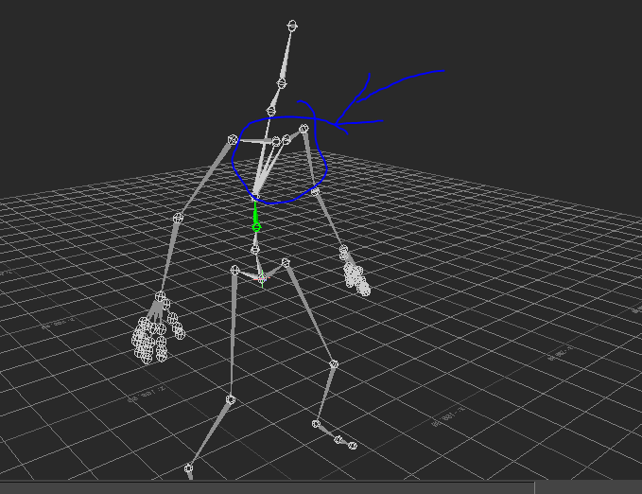Select the wrist joint of the left-side arm
642x494 pixels.
tap(160, 296)
